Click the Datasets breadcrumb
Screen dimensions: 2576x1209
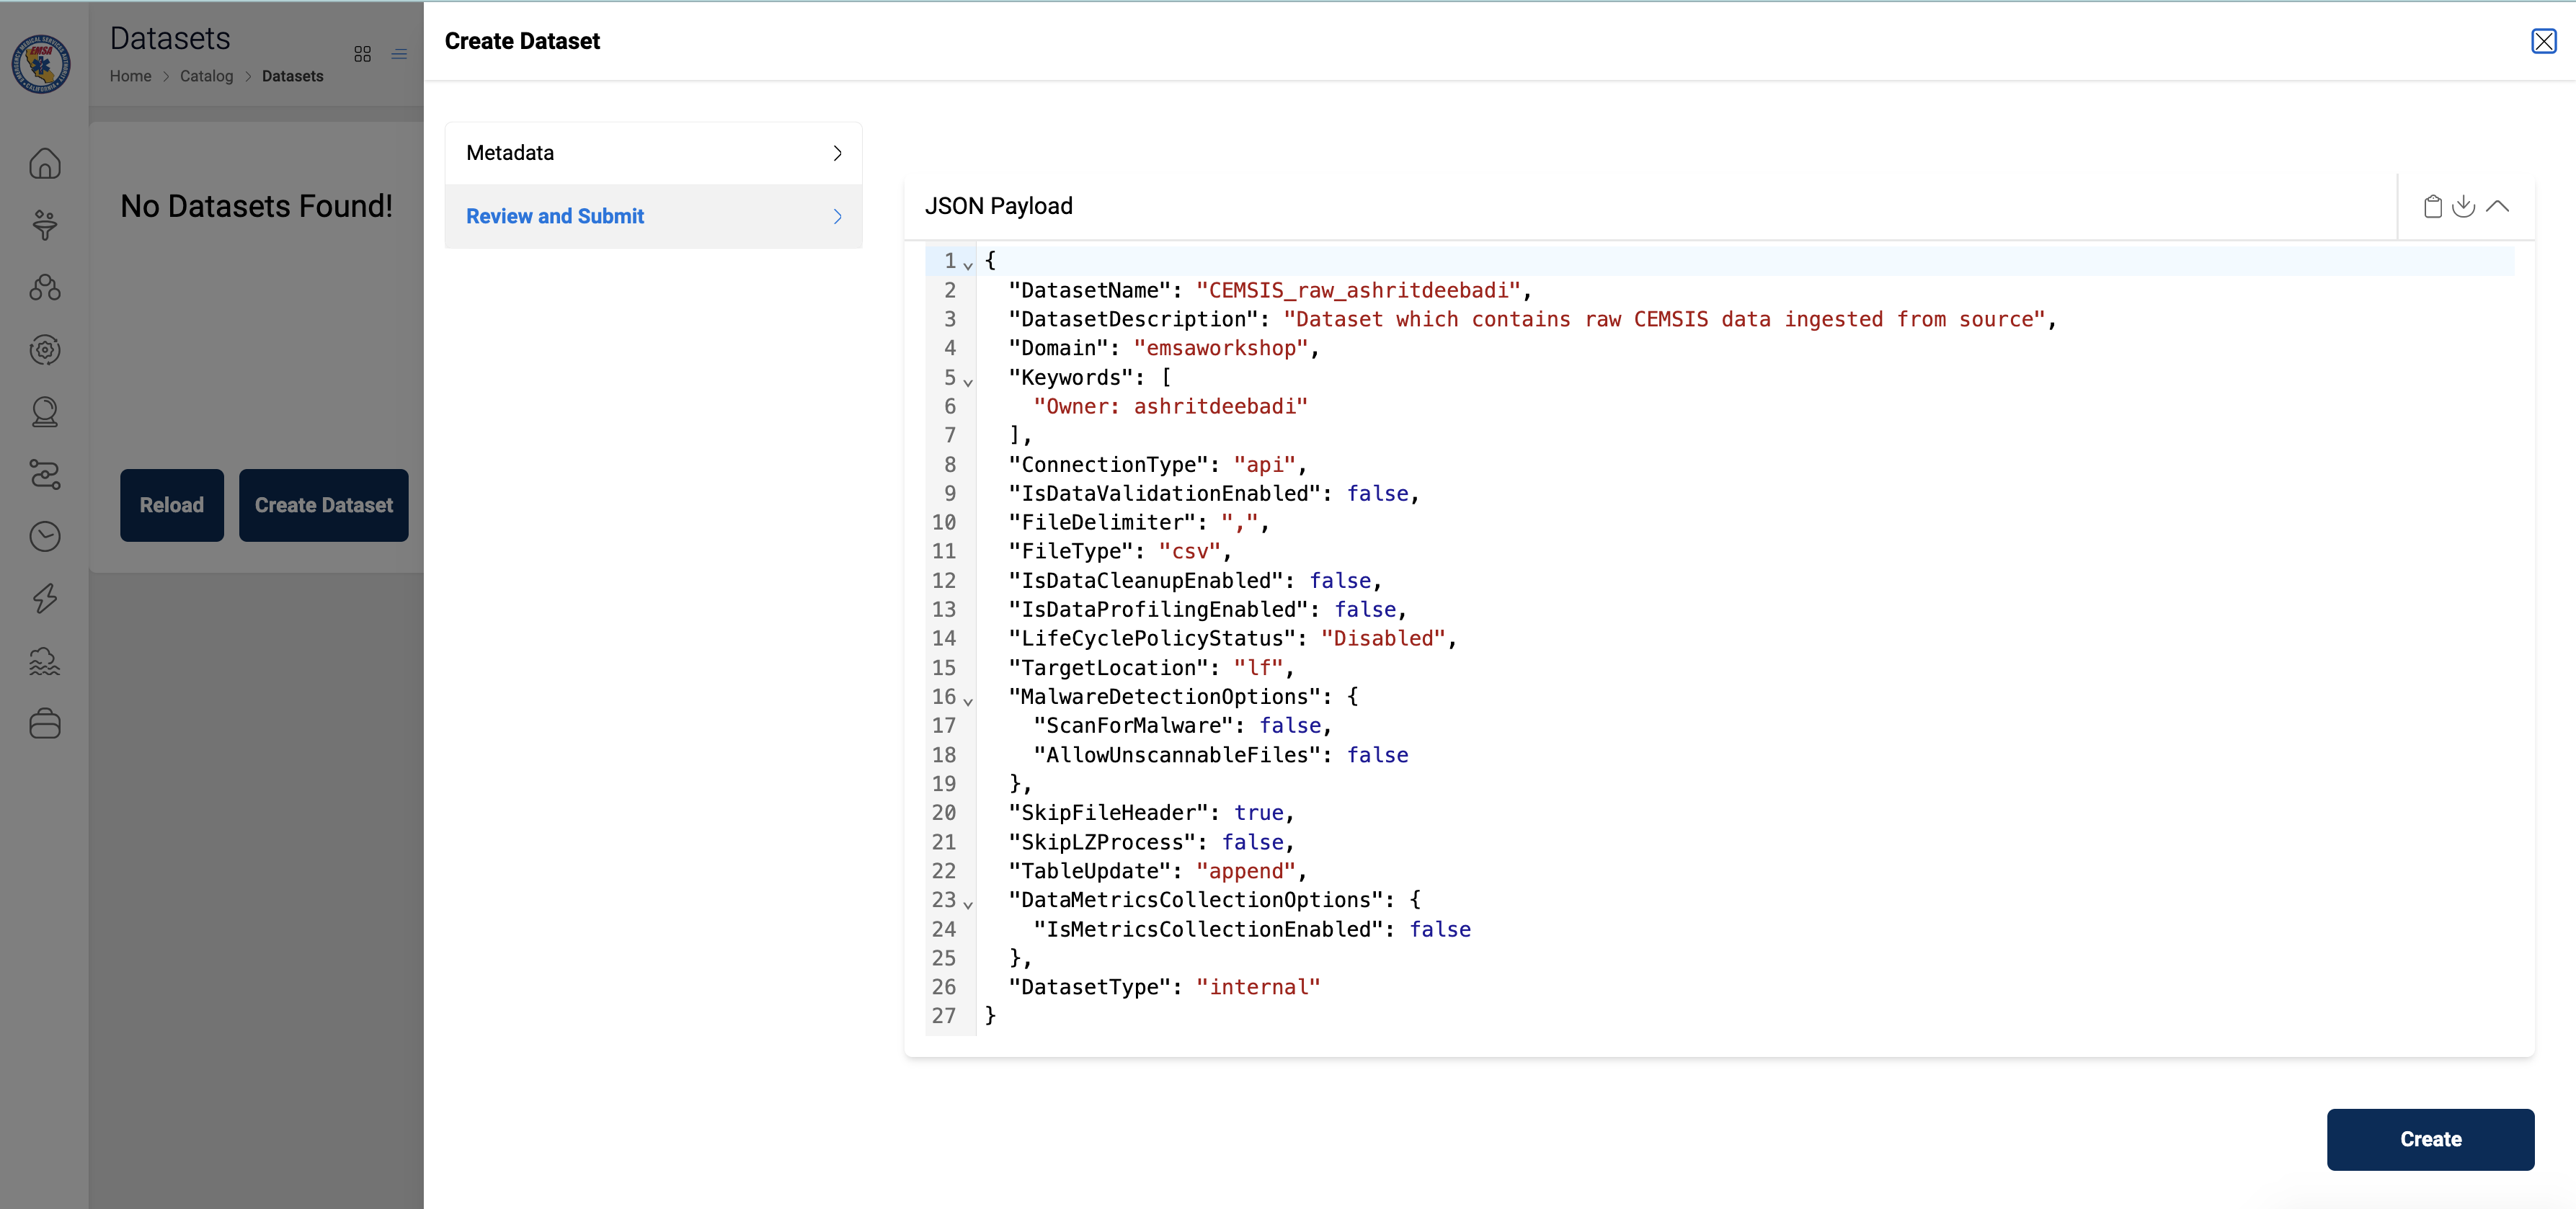pyautogui.click(x=292, y=76)
